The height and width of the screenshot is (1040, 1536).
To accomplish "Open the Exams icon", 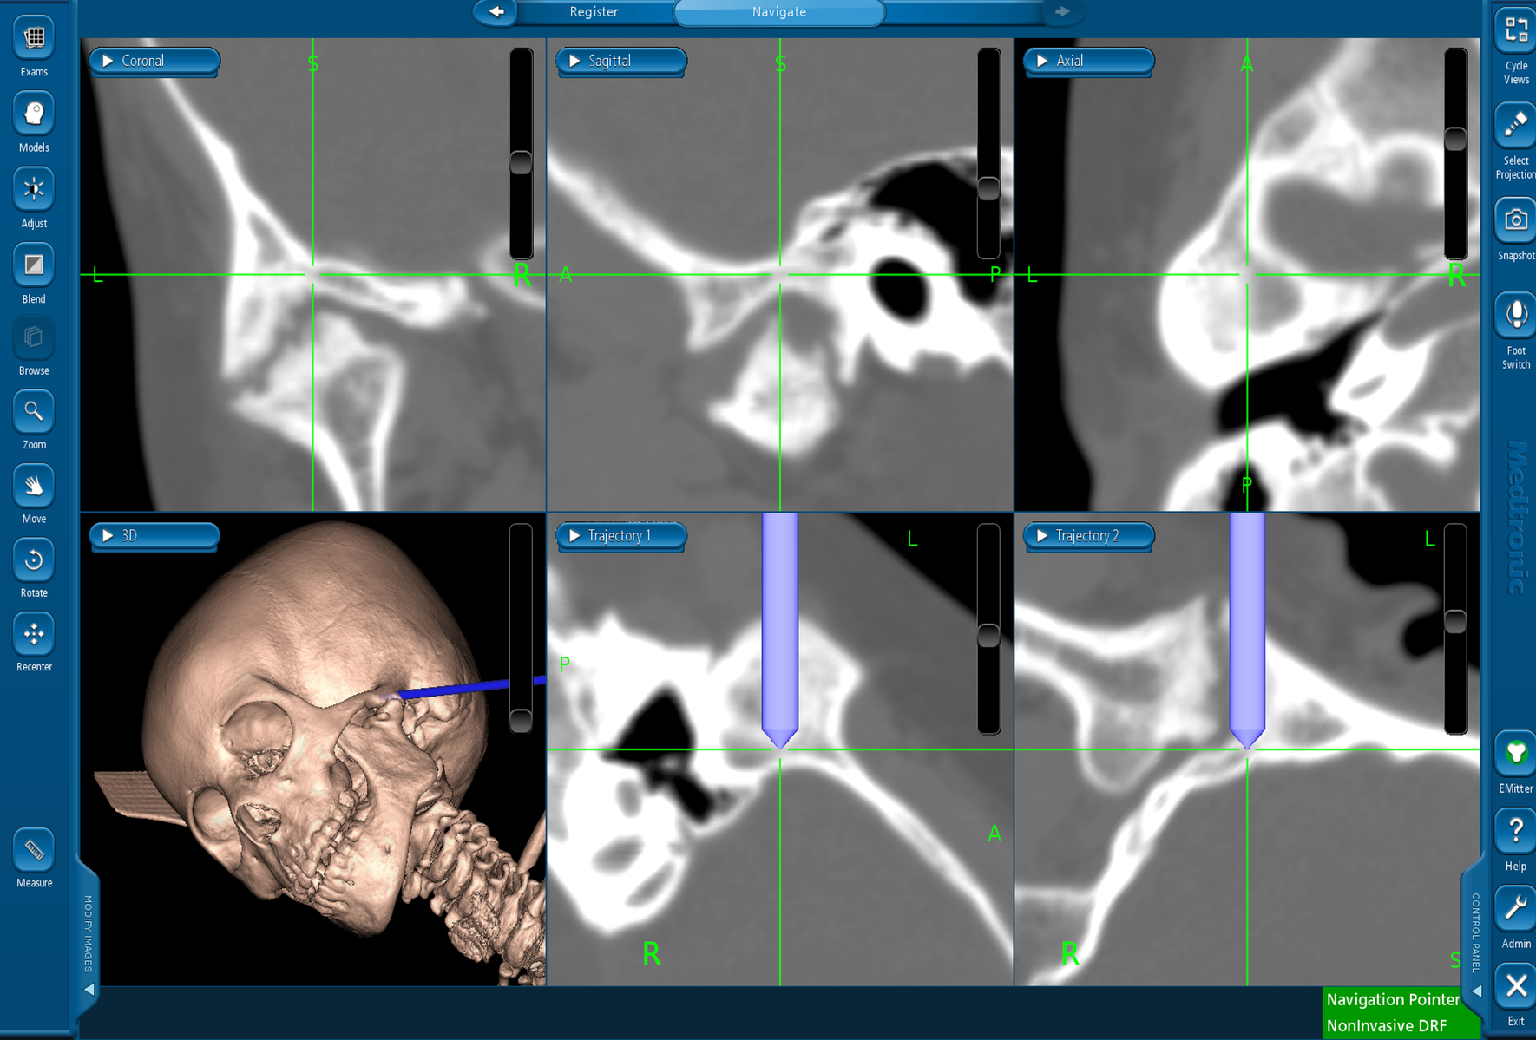I will (34, 38).
